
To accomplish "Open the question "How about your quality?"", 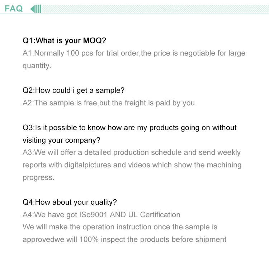I will coord(76,202).
